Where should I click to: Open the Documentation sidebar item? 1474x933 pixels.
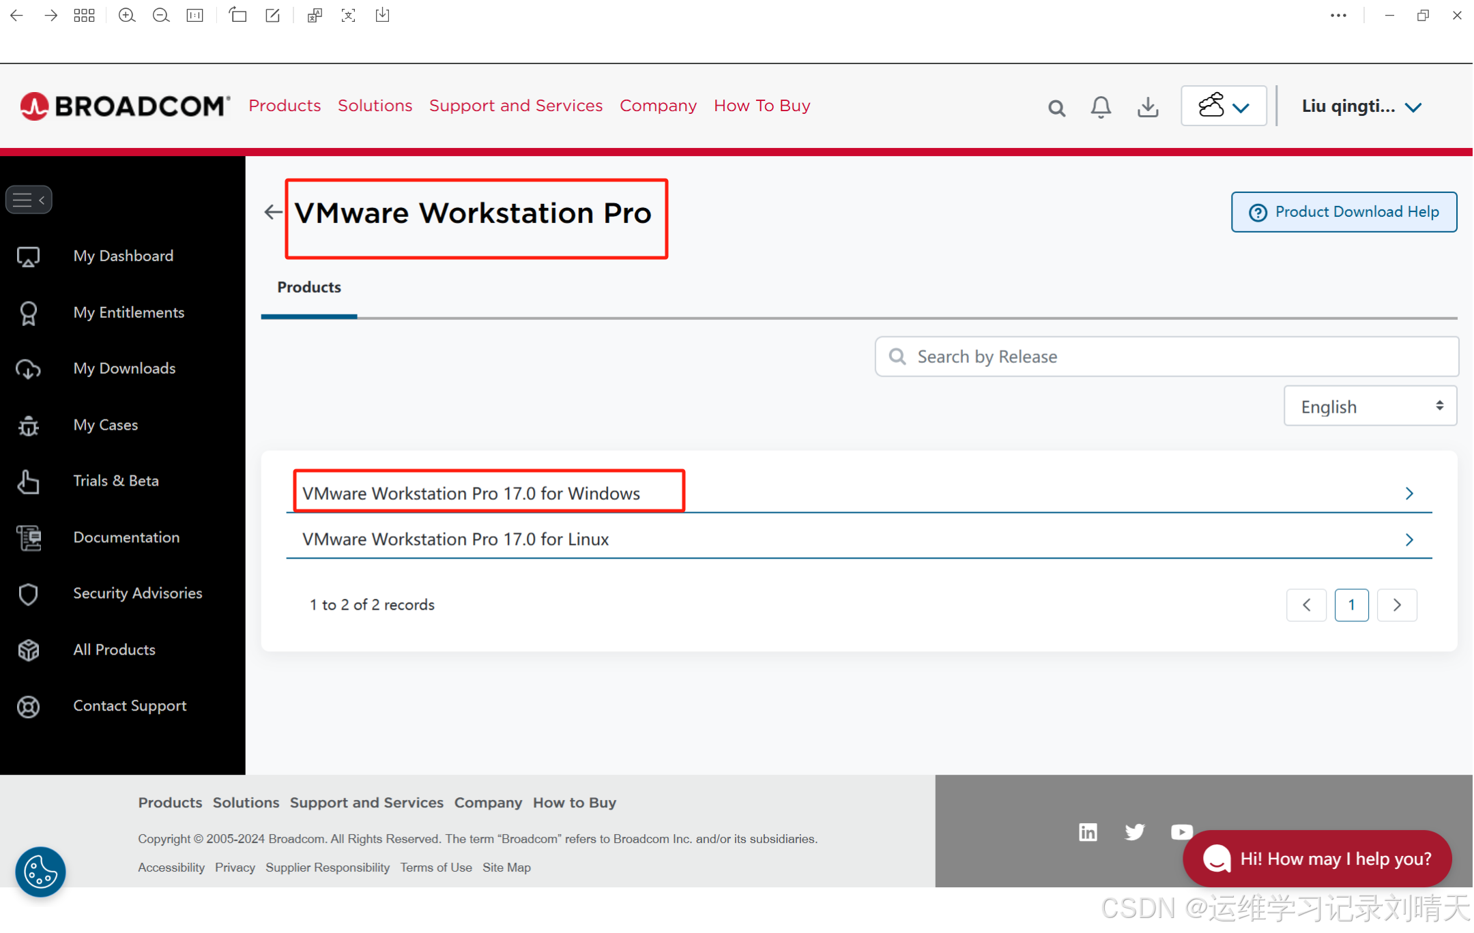pyautogui.click(x=126, y=537)
